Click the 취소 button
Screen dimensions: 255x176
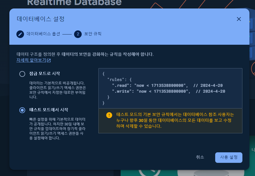(200, 157)
